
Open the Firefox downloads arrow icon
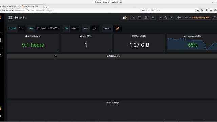(x=206, y=11)
